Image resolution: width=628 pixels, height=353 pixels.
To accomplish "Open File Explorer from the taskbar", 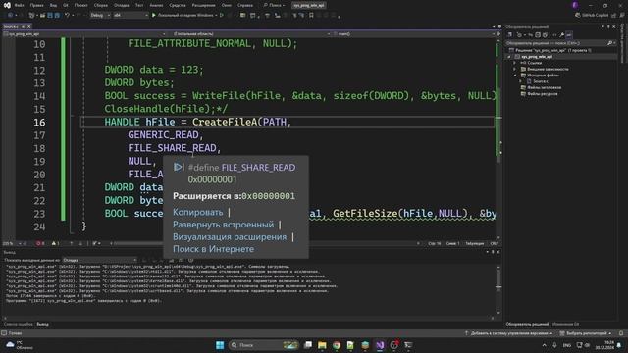I will [322, 345].
